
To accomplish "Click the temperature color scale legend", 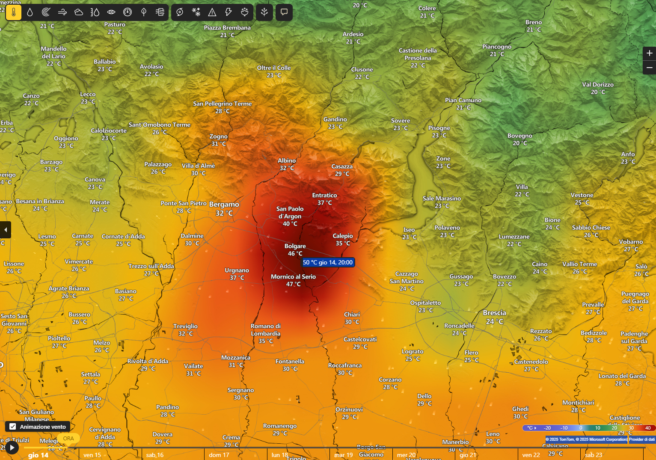I will coord(588,428).
